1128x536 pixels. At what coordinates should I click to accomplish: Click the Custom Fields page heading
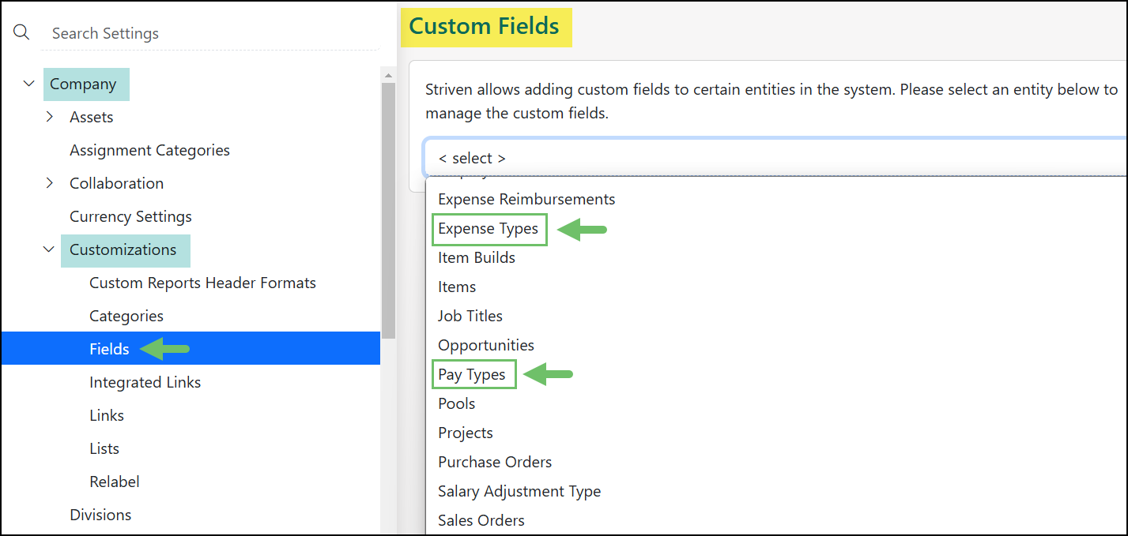[485, 26]
